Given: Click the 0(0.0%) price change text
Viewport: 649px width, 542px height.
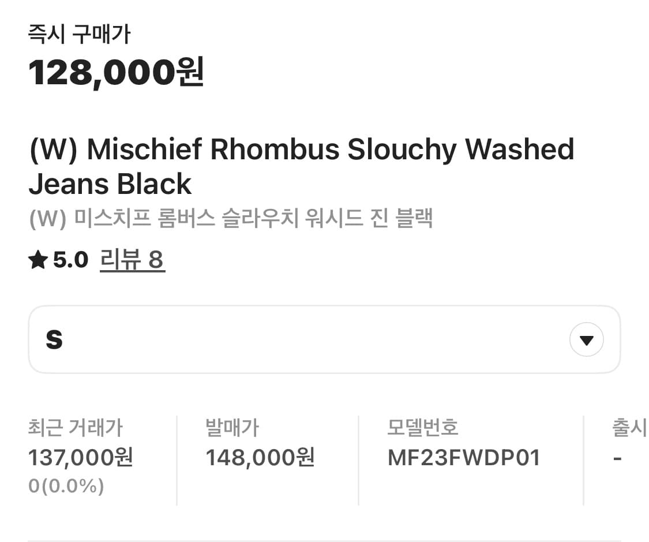Looking at the screenshot, I should (66, 487).
